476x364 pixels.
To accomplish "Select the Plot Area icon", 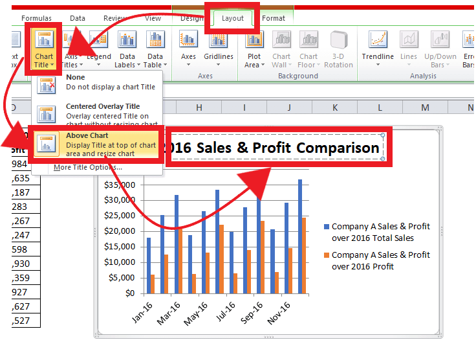I will tap(254, 40).
